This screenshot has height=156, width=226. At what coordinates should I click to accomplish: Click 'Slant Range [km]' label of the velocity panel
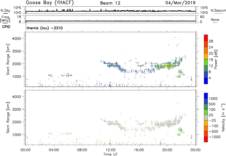tap(8, 118)
